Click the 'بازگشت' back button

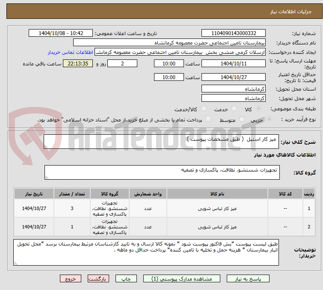(x=98, y=279)
